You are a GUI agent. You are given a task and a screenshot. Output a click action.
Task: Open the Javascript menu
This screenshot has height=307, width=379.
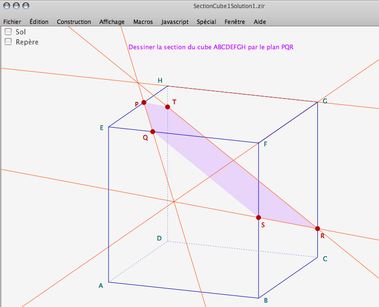point(175,22)
